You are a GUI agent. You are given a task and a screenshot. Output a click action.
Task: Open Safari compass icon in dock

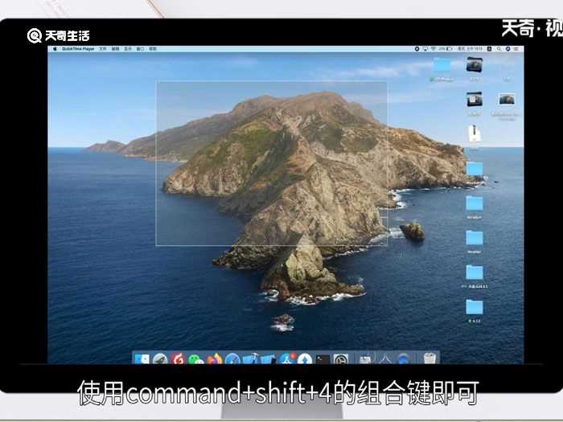tap(232, 359)
